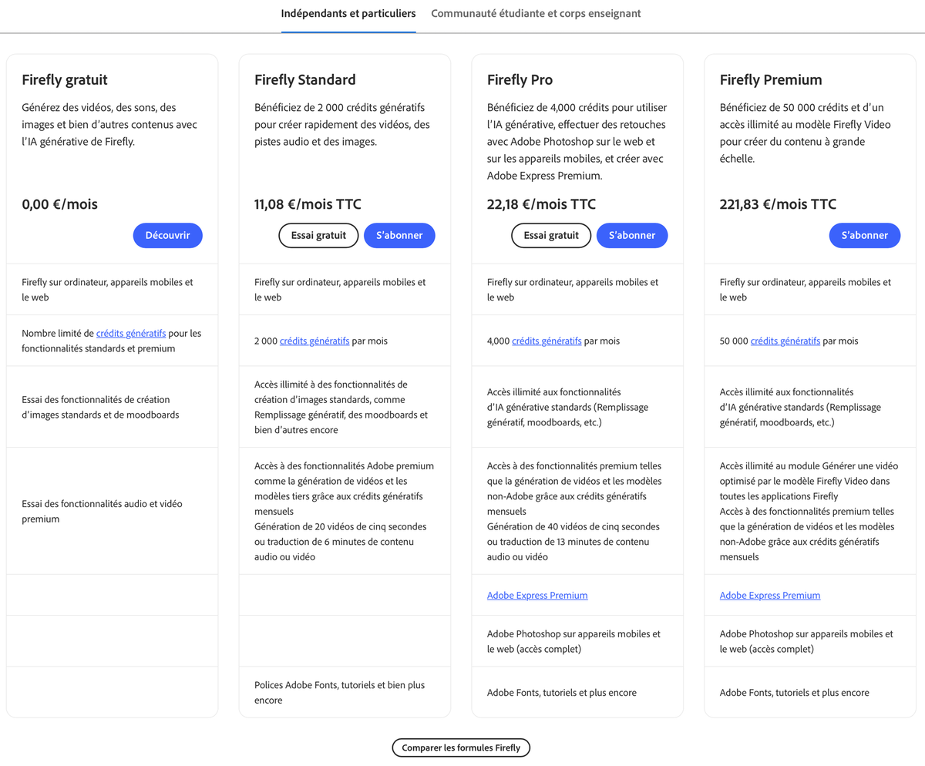This screenshot has height=766, width=925.
Task: Click S'abonner for Firefly Standard
Action: pos(399,235)
